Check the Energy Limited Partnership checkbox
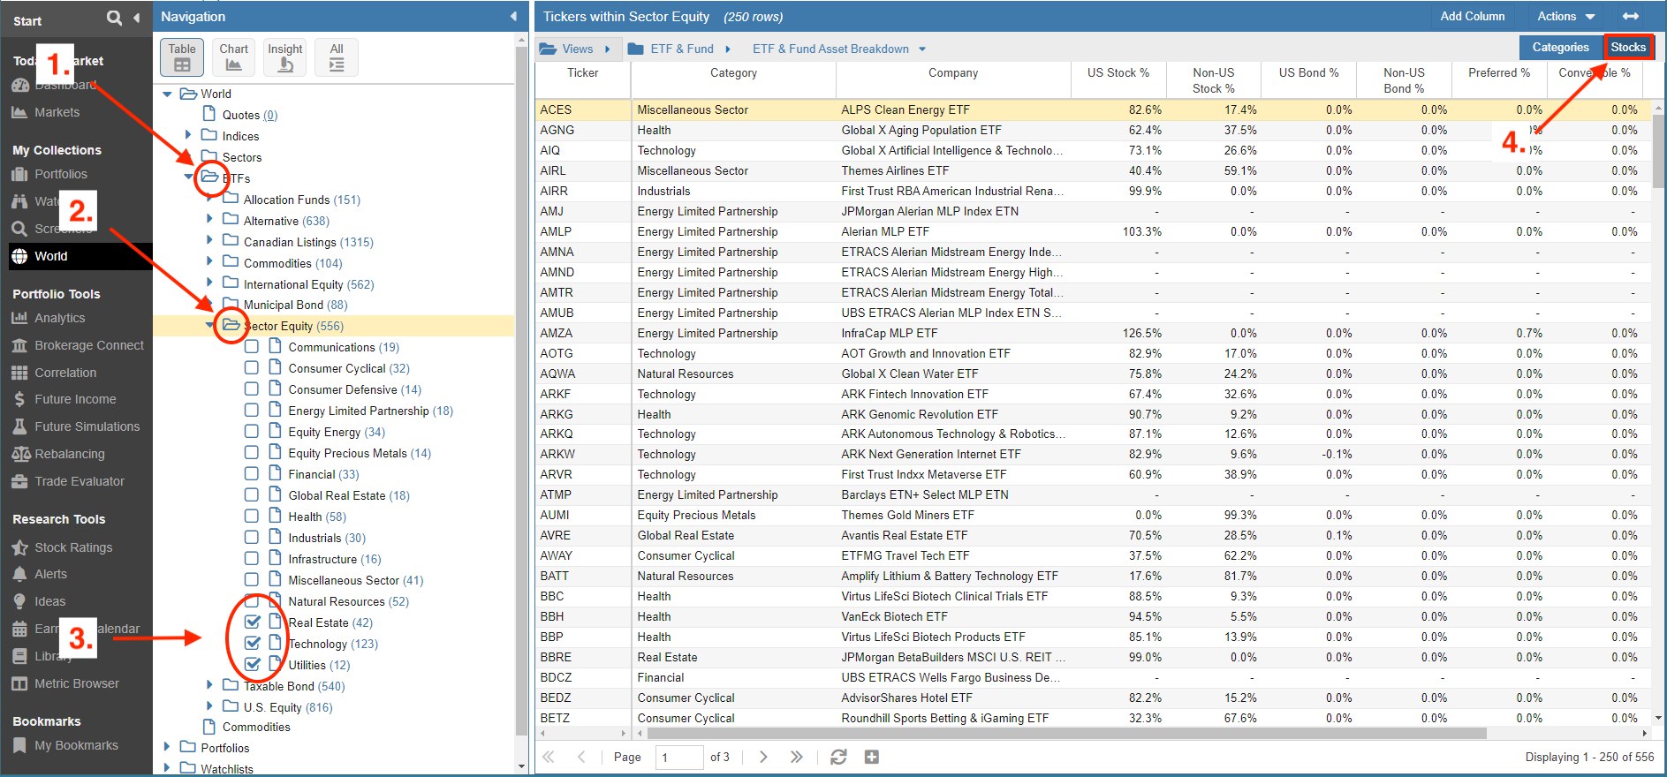Image resolution: width=1667 pixels, height=777 pixels. (252, 411)
